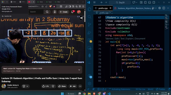
Task: Open the VS Code Search sidebar icon
Action: coord(90,17)
